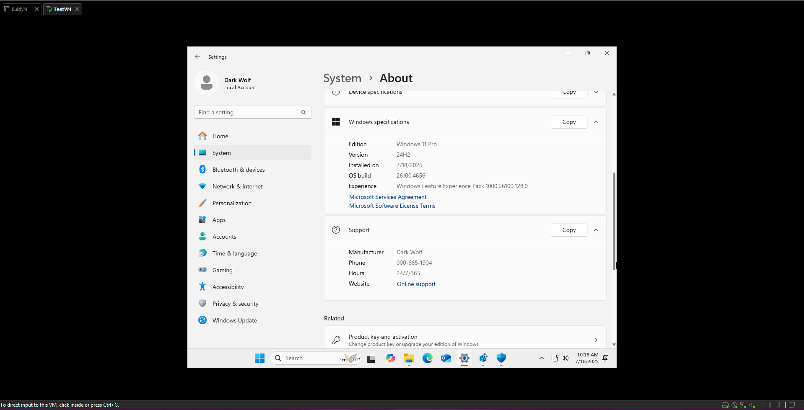
Task: Collapse the Windows specifications section
Action: tap(596, 122)
